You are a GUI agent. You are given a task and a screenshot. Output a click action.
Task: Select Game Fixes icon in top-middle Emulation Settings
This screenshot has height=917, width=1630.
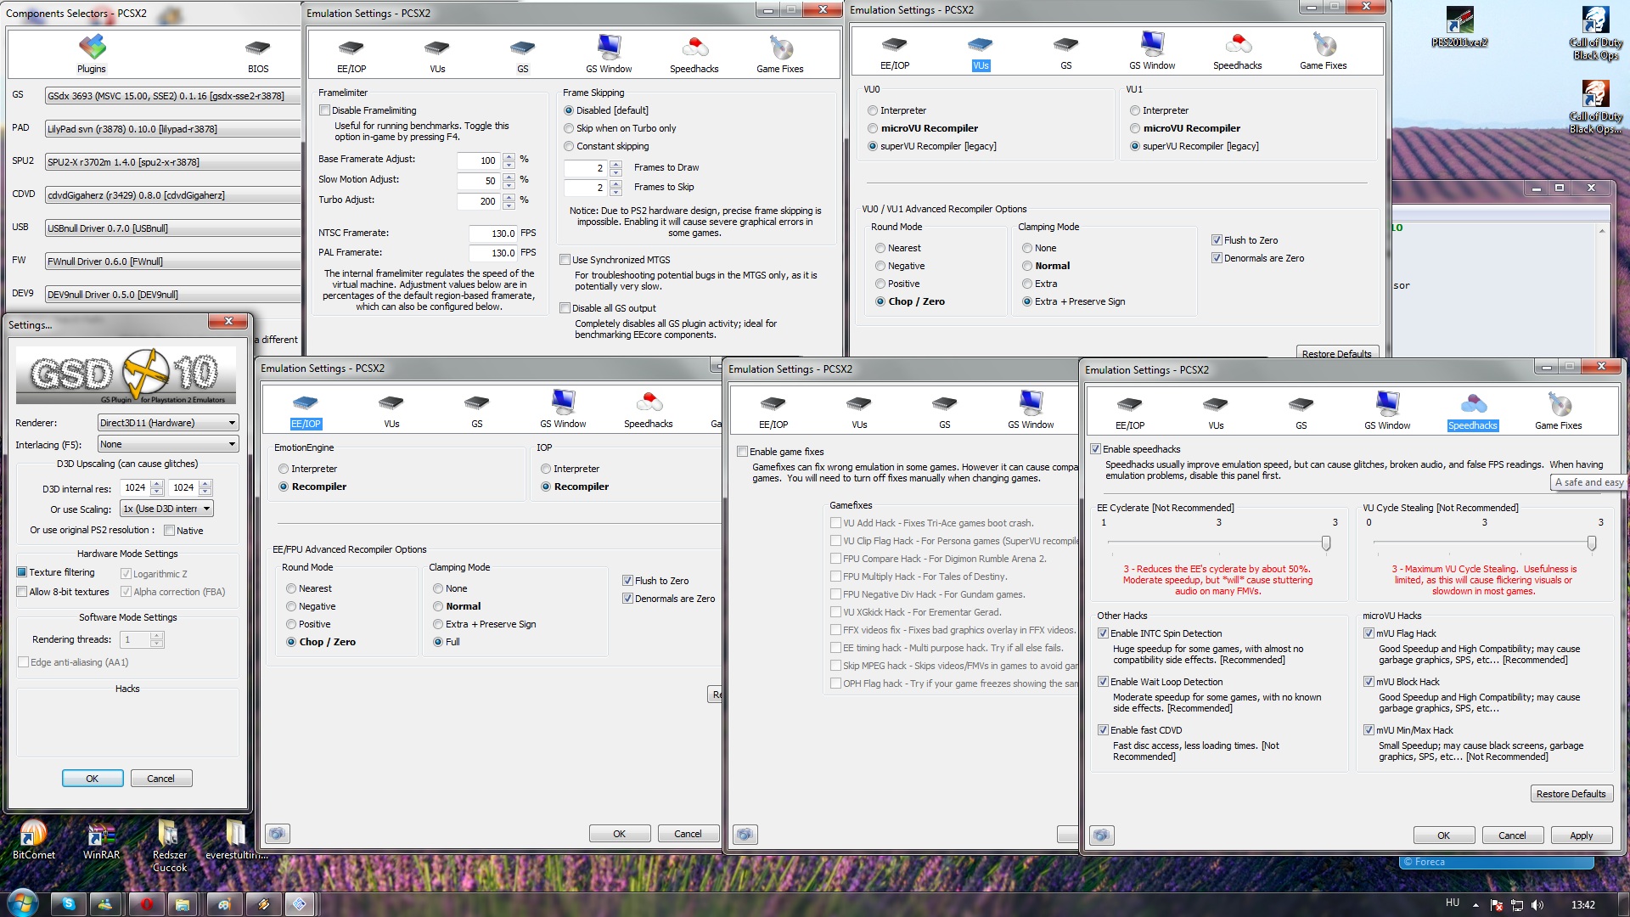780,54
